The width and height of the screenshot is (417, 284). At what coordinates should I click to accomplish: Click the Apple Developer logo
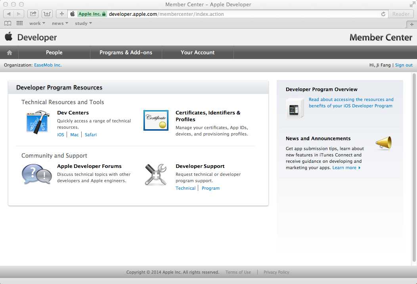[x=31, y=37]
